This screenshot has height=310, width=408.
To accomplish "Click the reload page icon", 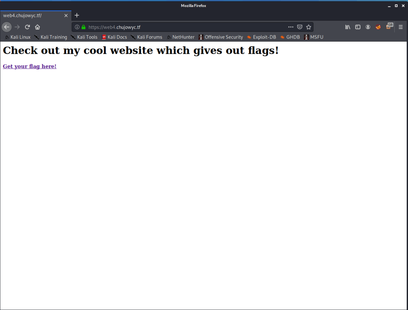I will coord(27,27).
